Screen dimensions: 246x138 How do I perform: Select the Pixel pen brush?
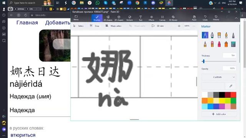pyautogui.click(x=233, y=35)
